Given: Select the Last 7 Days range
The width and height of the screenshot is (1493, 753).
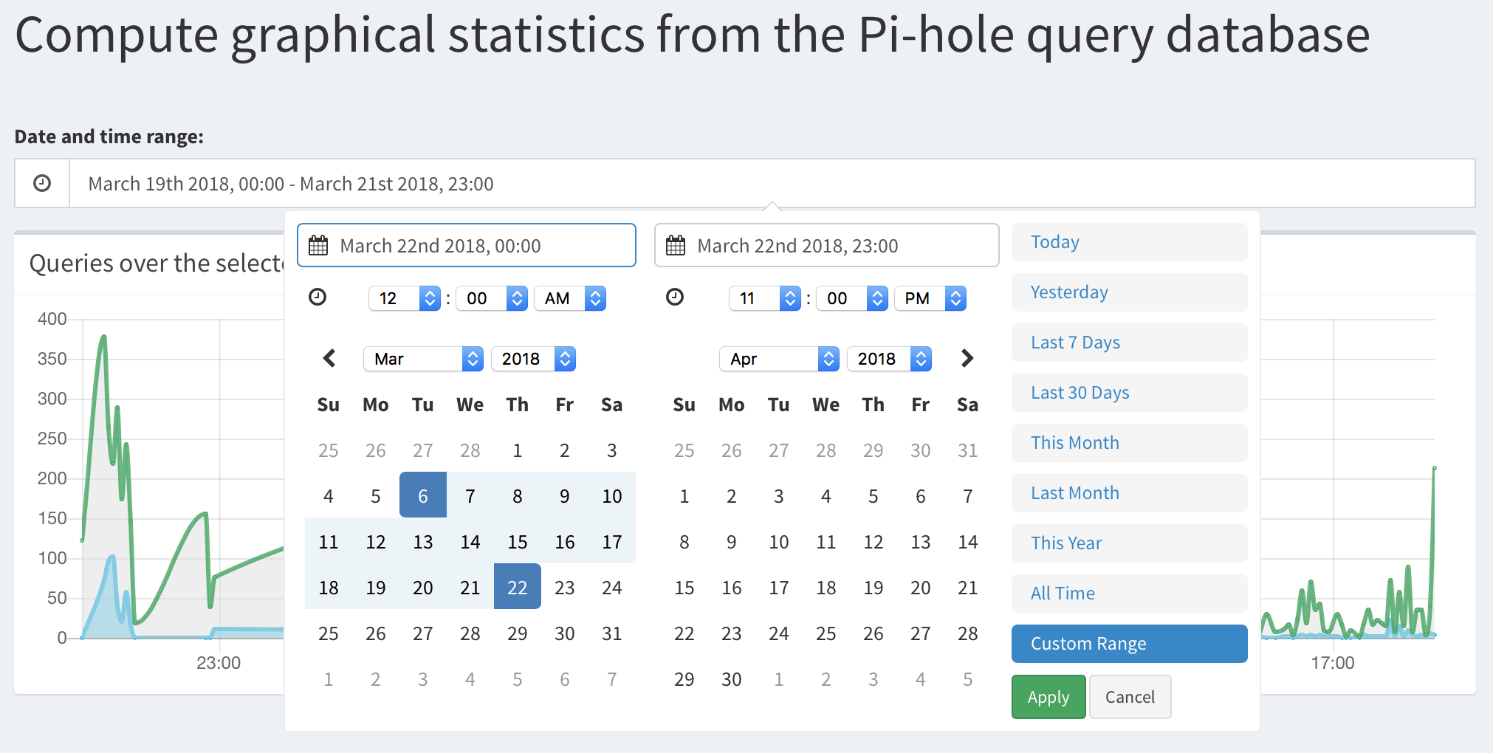Looking at the screenshot, I should point(1129,343).
